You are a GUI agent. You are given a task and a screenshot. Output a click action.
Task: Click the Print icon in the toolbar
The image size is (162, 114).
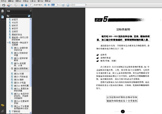tap(4, 5)
